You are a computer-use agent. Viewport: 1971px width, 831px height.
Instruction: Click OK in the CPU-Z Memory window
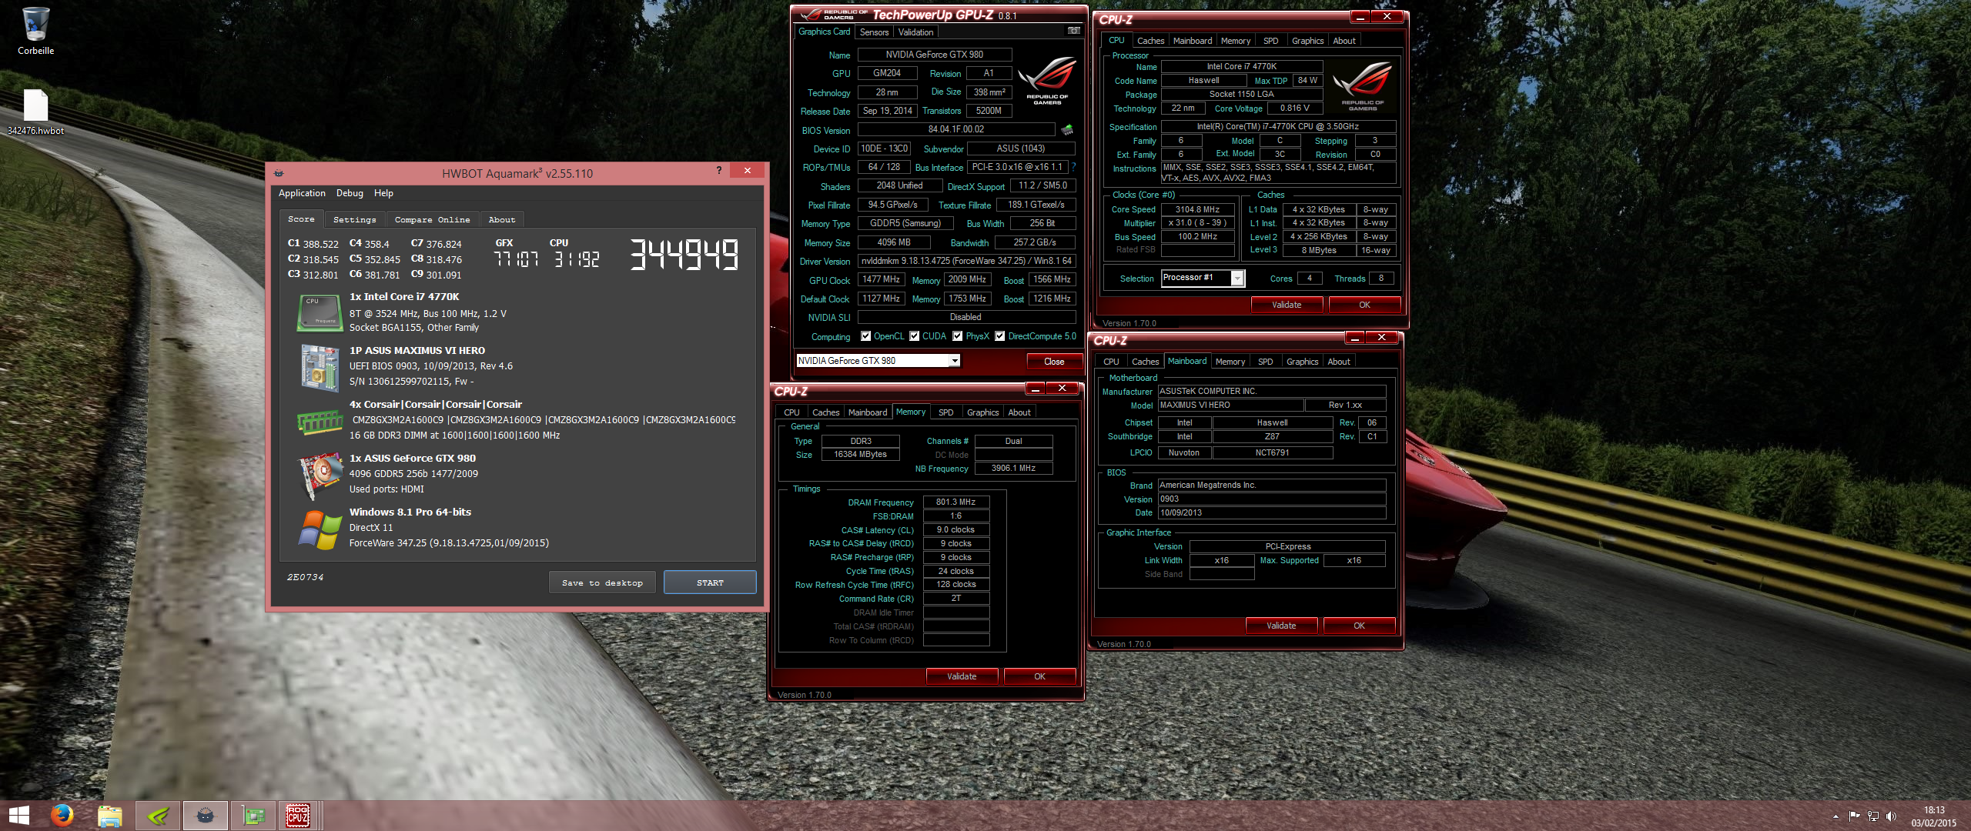click(1039, 676)
